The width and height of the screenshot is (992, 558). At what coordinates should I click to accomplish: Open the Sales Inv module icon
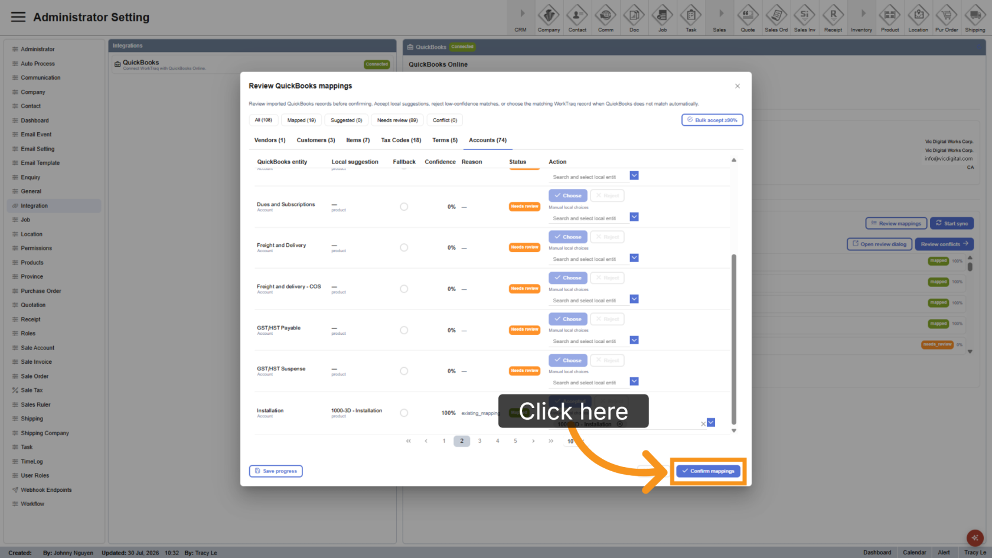click(x=804, y=18)
